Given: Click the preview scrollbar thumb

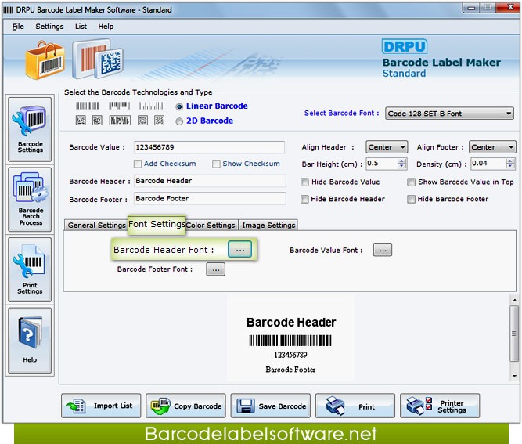Looking at the screenshot, I should (514, 333).
